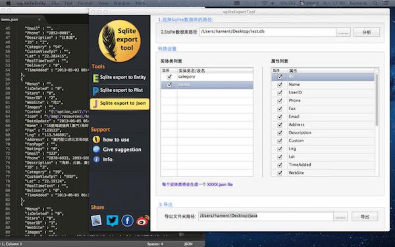Toggle the category table checkbox

[x=169, y=76]
